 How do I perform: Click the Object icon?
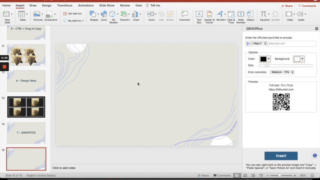[x=250, y=14]
